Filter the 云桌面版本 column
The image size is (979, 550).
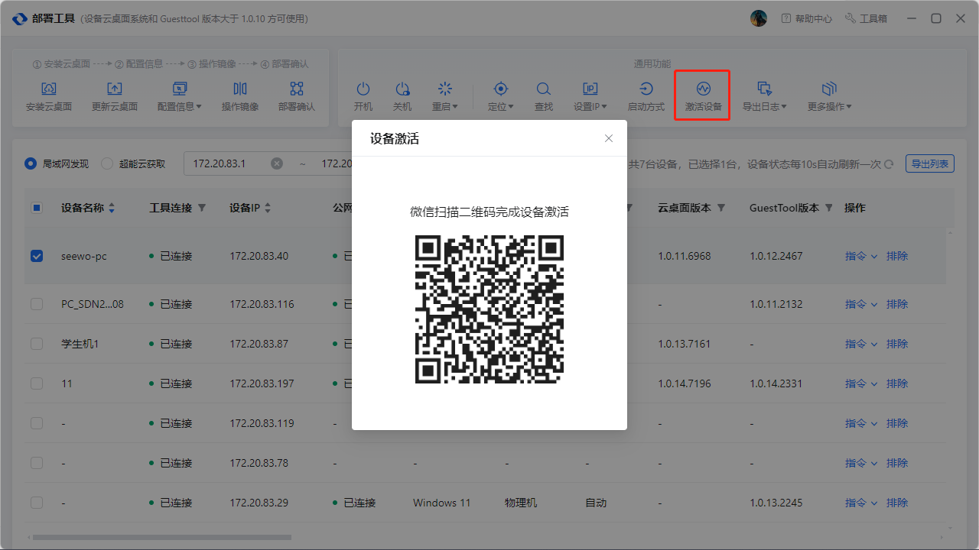[721, 208]
